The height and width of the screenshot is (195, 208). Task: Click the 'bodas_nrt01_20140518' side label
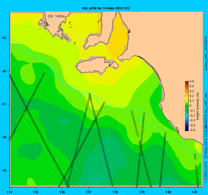pos(206,53)
